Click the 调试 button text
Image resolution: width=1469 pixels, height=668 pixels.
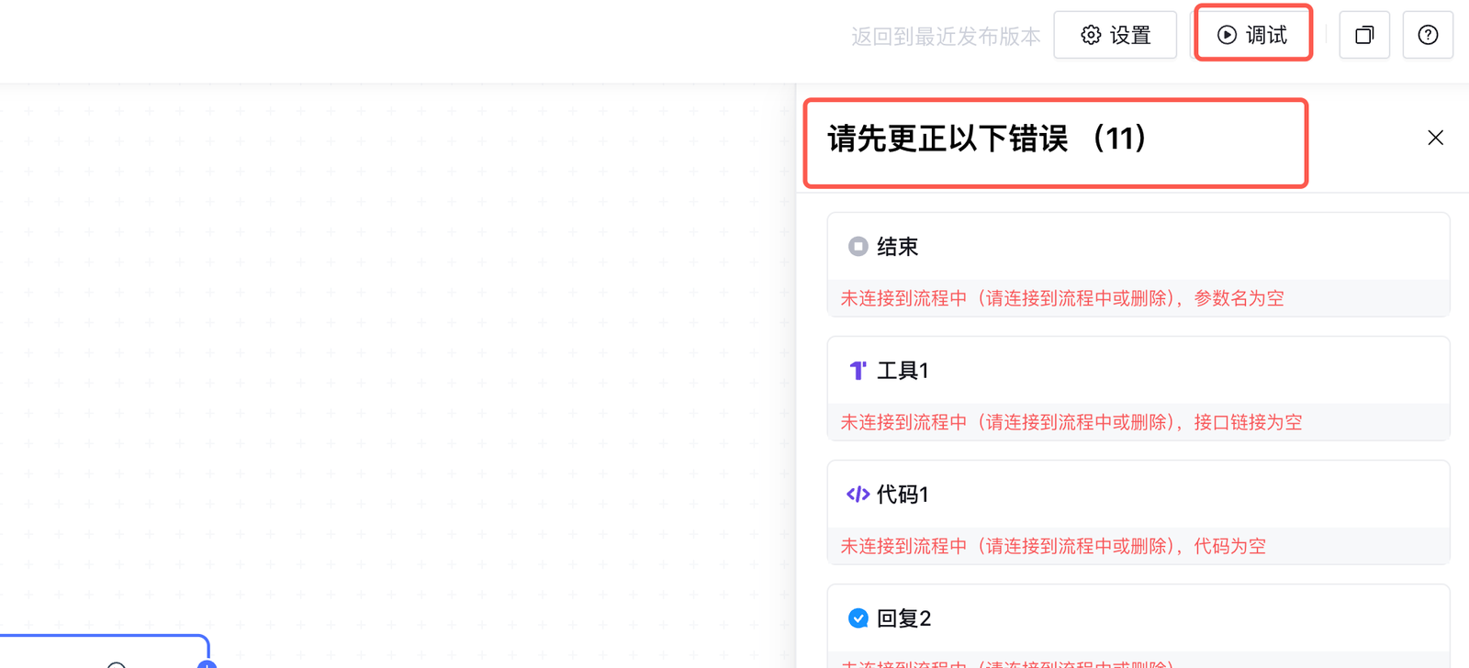[1266, 35]
